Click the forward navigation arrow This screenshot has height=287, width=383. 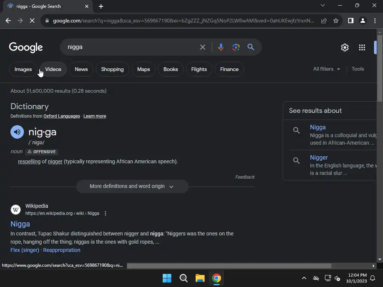pos(20,21)
